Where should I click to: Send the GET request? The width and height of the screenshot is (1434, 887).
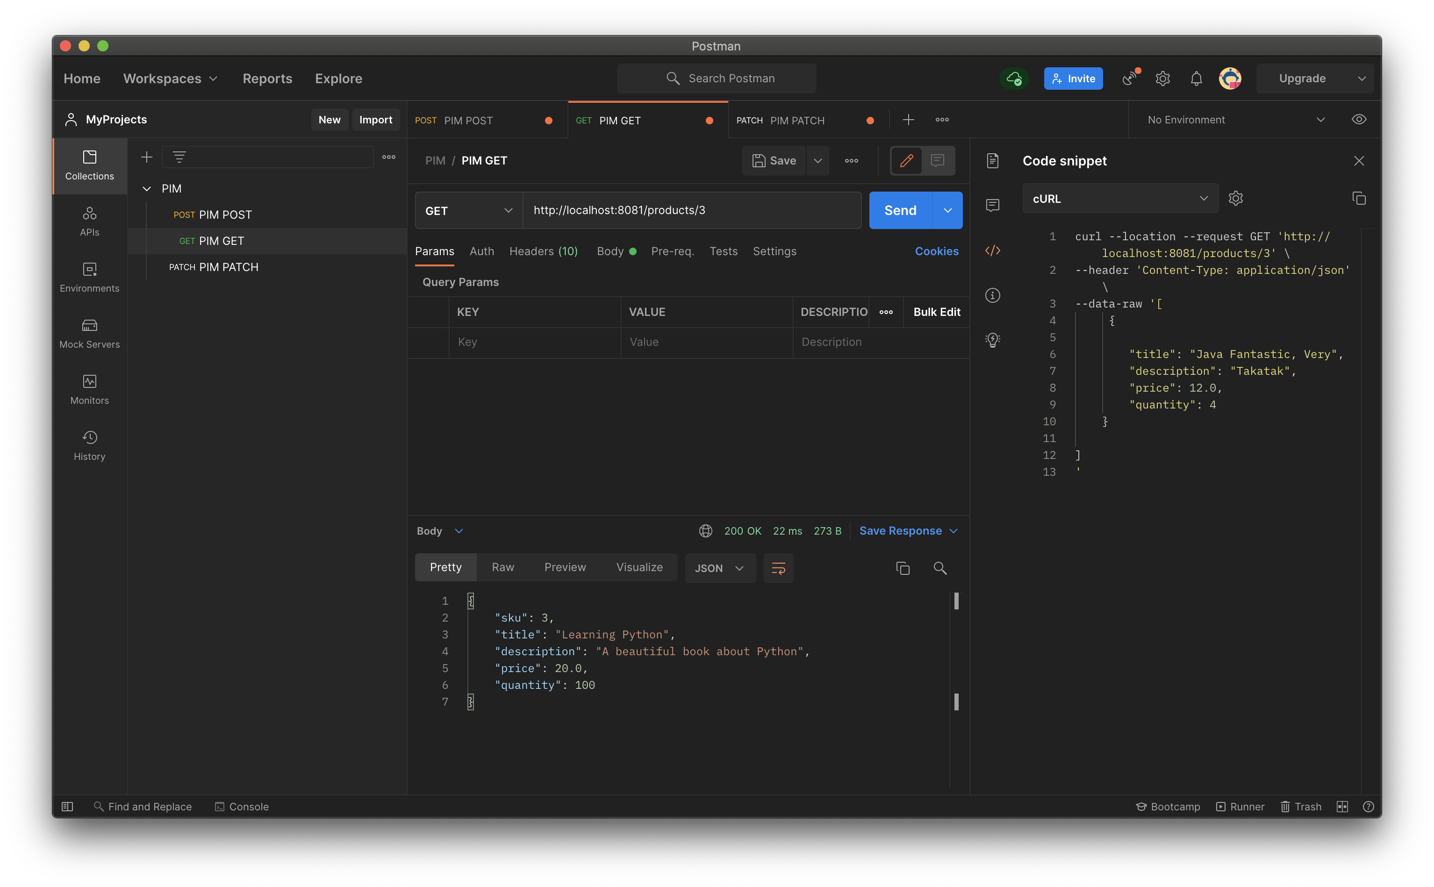[x=900, y=211]
